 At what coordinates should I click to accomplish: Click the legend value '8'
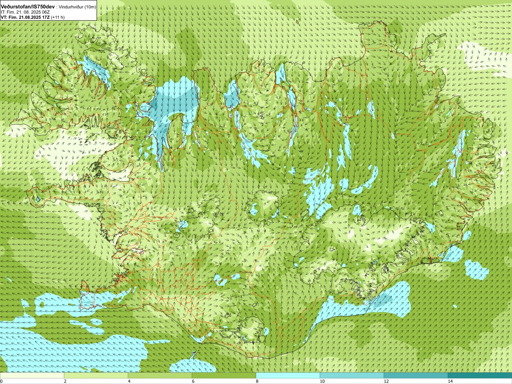tap(257, 381)
